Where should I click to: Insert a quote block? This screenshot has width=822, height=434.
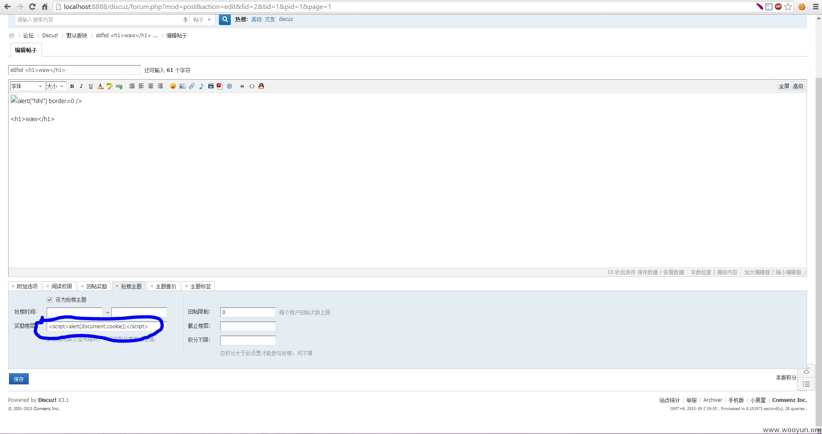[x=242, y=86]
